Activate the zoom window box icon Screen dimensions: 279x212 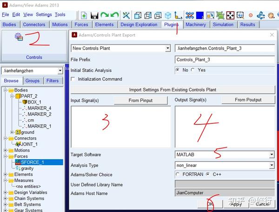pos(240,15)
